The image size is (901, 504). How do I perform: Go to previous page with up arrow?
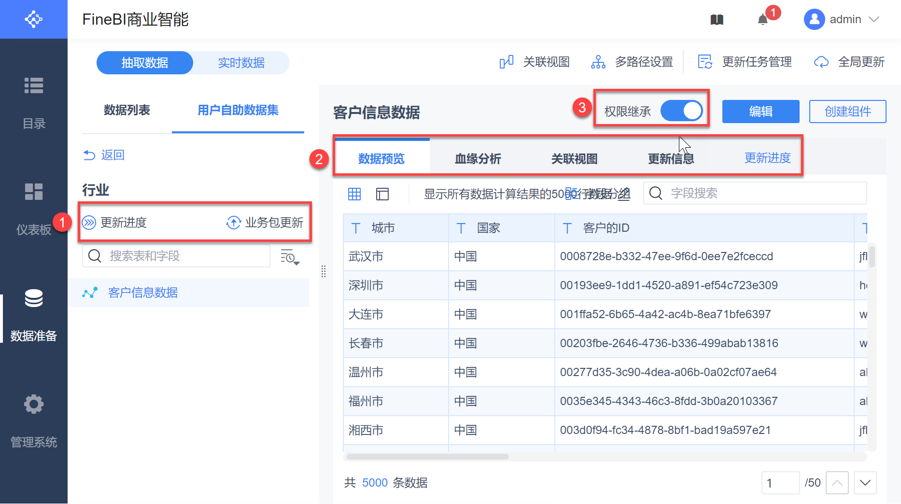(x=837, y=483)
